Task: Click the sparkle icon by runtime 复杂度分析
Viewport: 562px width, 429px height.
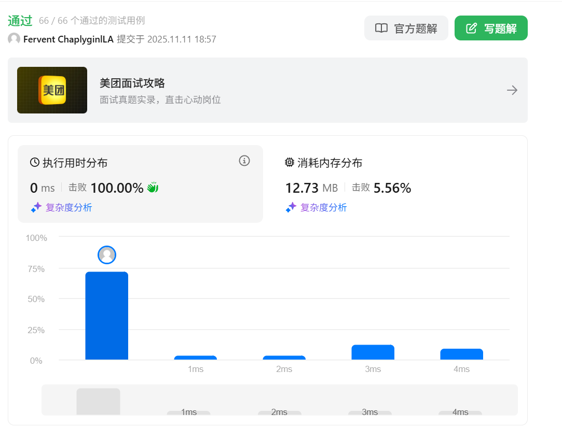Action: click(x=36, y=208)
